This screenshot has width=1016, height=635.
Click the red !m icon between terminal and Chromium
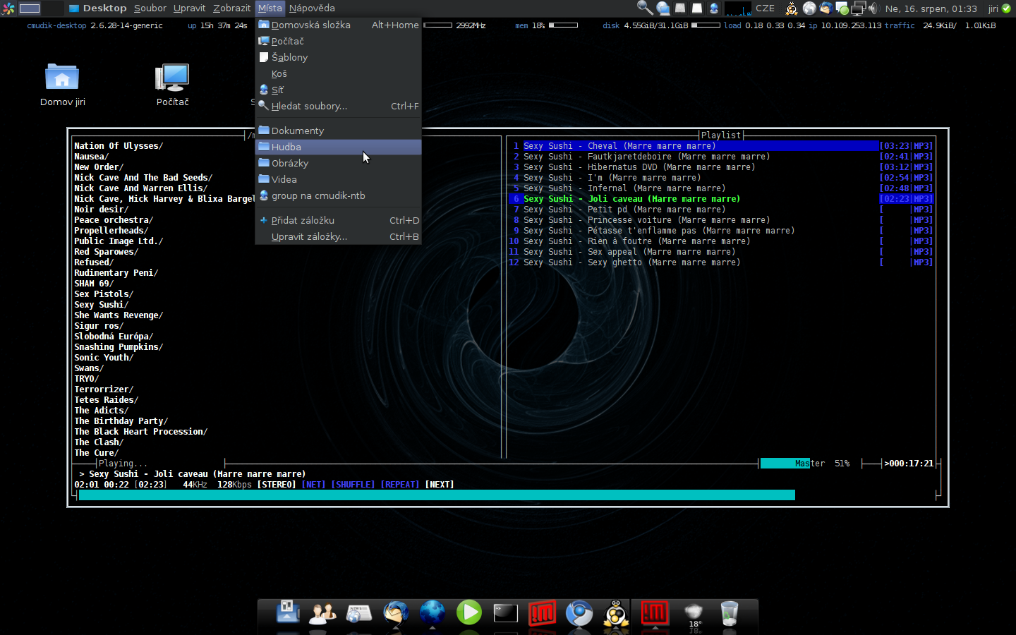coord(542,612)
